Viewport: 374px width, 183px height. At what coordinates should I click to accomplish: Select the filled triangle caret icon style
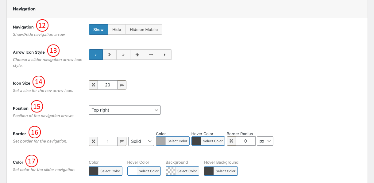pyautogui.click(x=165, y=55)
